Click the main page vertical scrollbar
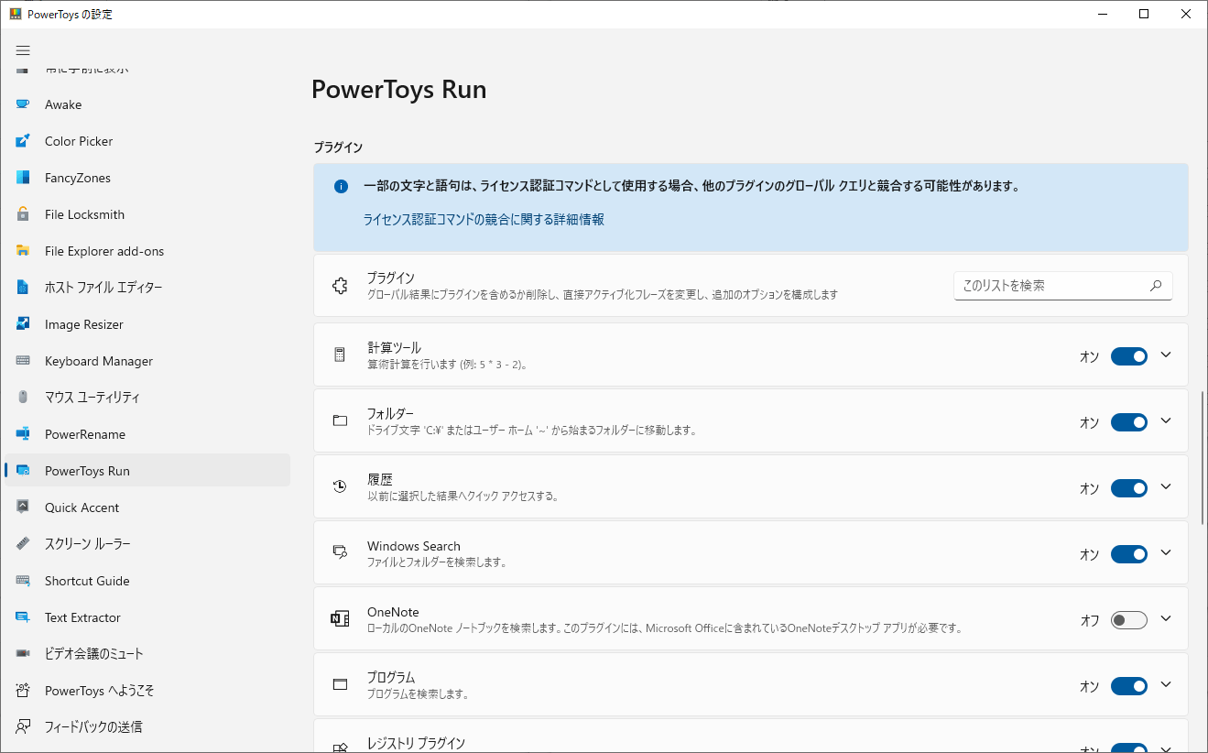 coord(1203,458)
